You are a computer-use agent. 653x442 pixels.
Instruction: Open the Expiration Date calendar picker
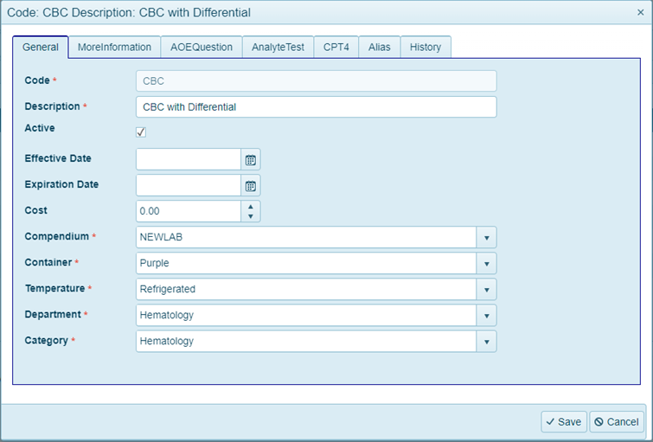point(250,185)
